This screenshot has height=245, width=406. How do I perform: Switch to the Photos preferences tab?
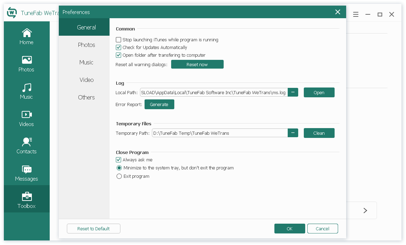coord(86,45)
